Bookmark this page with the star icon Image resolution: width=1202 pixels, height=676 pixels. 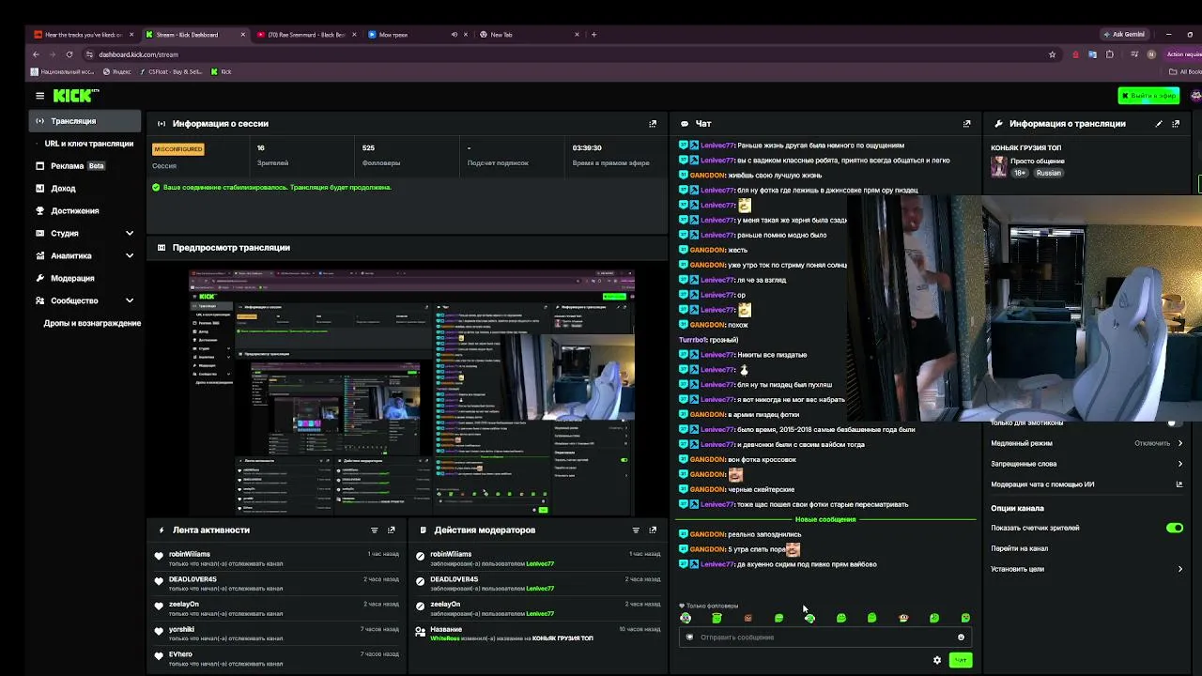1052,54
